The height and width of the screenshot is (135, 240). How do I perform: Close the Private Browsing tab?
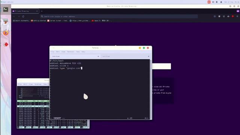tap(37, 11)
